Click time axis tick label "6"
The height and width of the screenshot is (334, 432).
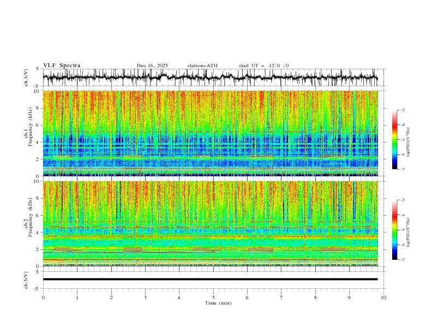coord(247,297)
